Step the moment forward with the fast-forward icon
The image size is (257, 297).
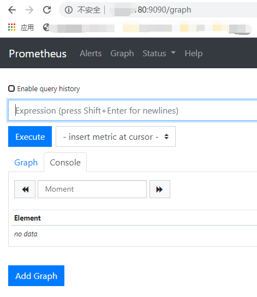click(x=160, y=189)
